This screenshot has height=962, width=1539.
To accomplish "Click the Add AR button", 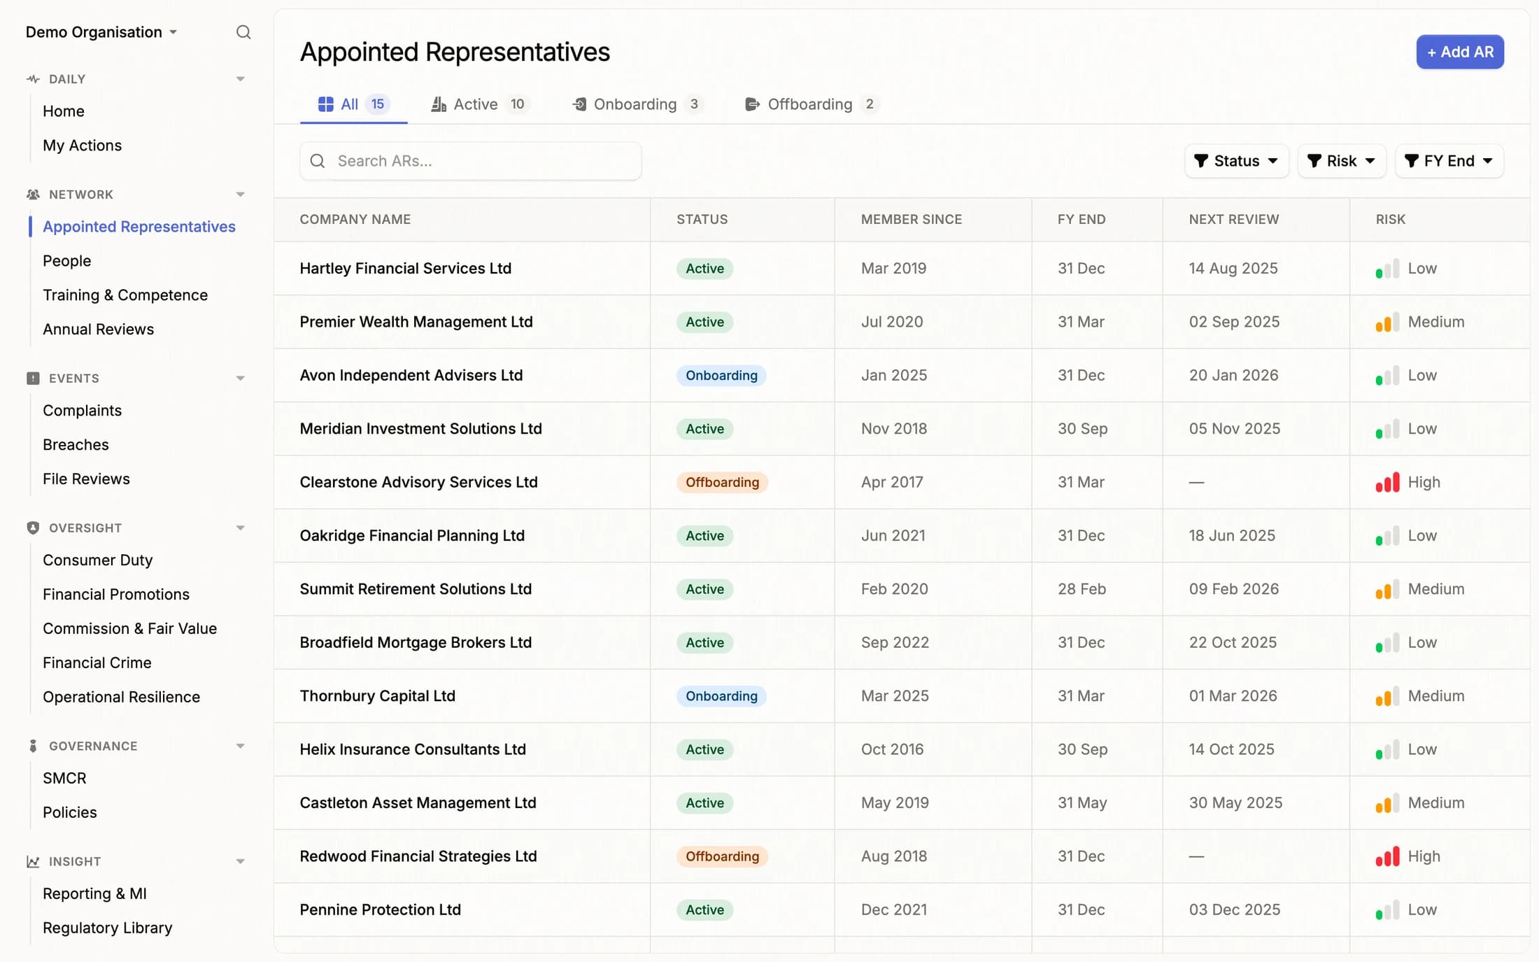I will [1460, 52].
